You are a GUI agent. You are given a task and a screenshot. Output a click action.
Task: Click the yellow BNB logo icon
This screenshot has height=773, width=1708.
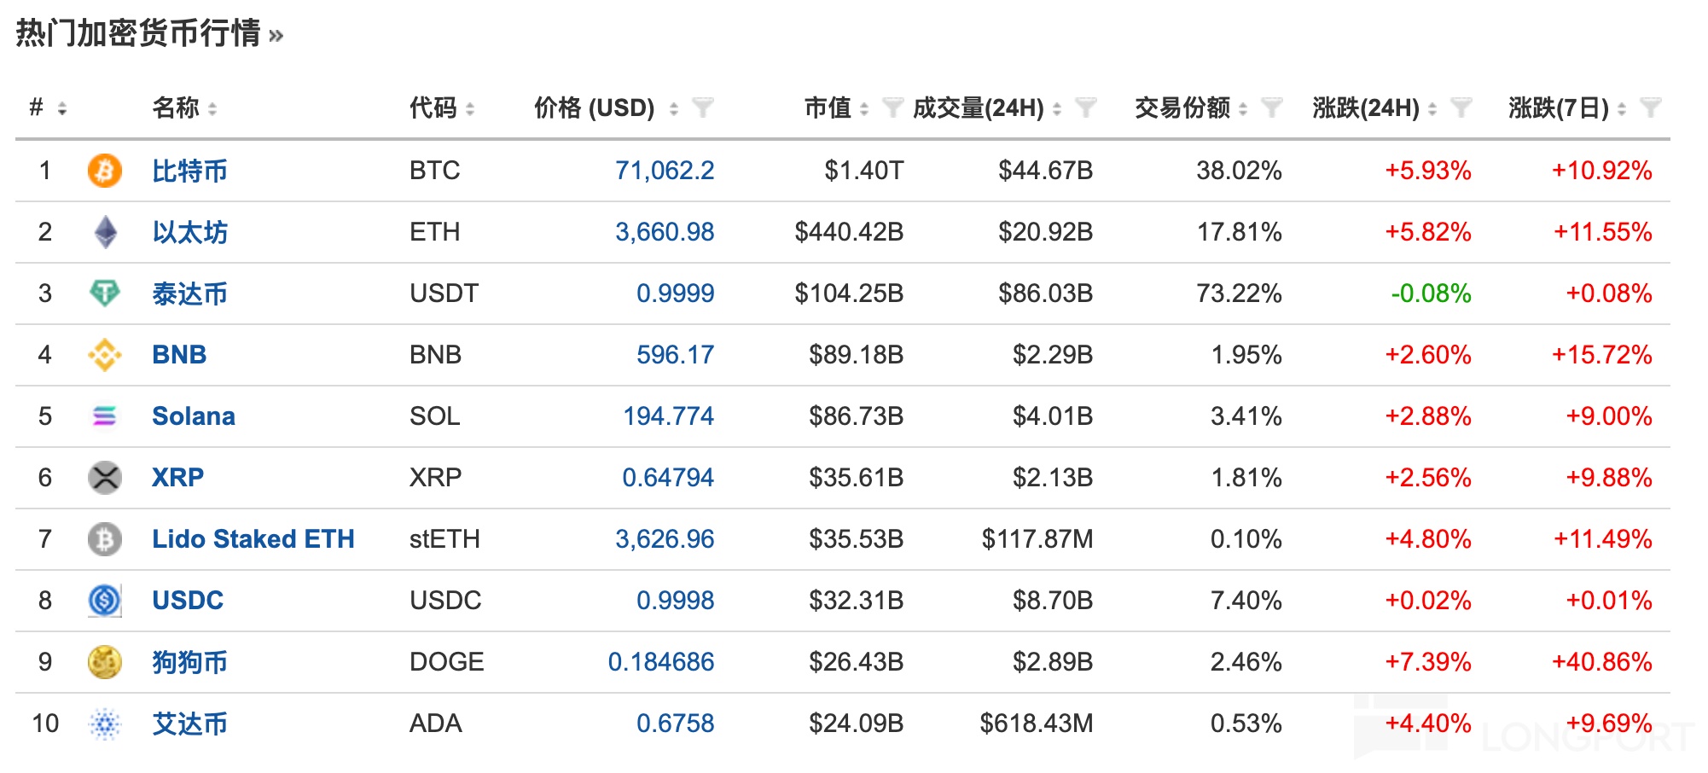point(105,355)
